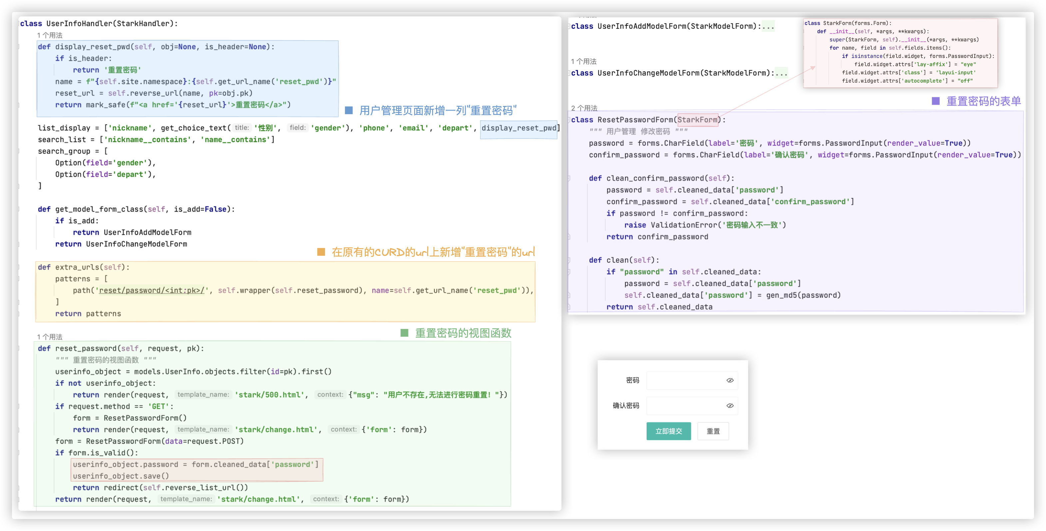Click purple legend square beside 重置密码的表单
This screenshot has height=531, width=1046.
click(x=935, y=101)
